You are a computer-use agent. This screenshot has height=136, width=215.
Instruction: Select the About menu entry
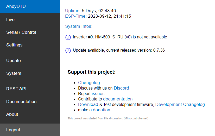(12, 114)
